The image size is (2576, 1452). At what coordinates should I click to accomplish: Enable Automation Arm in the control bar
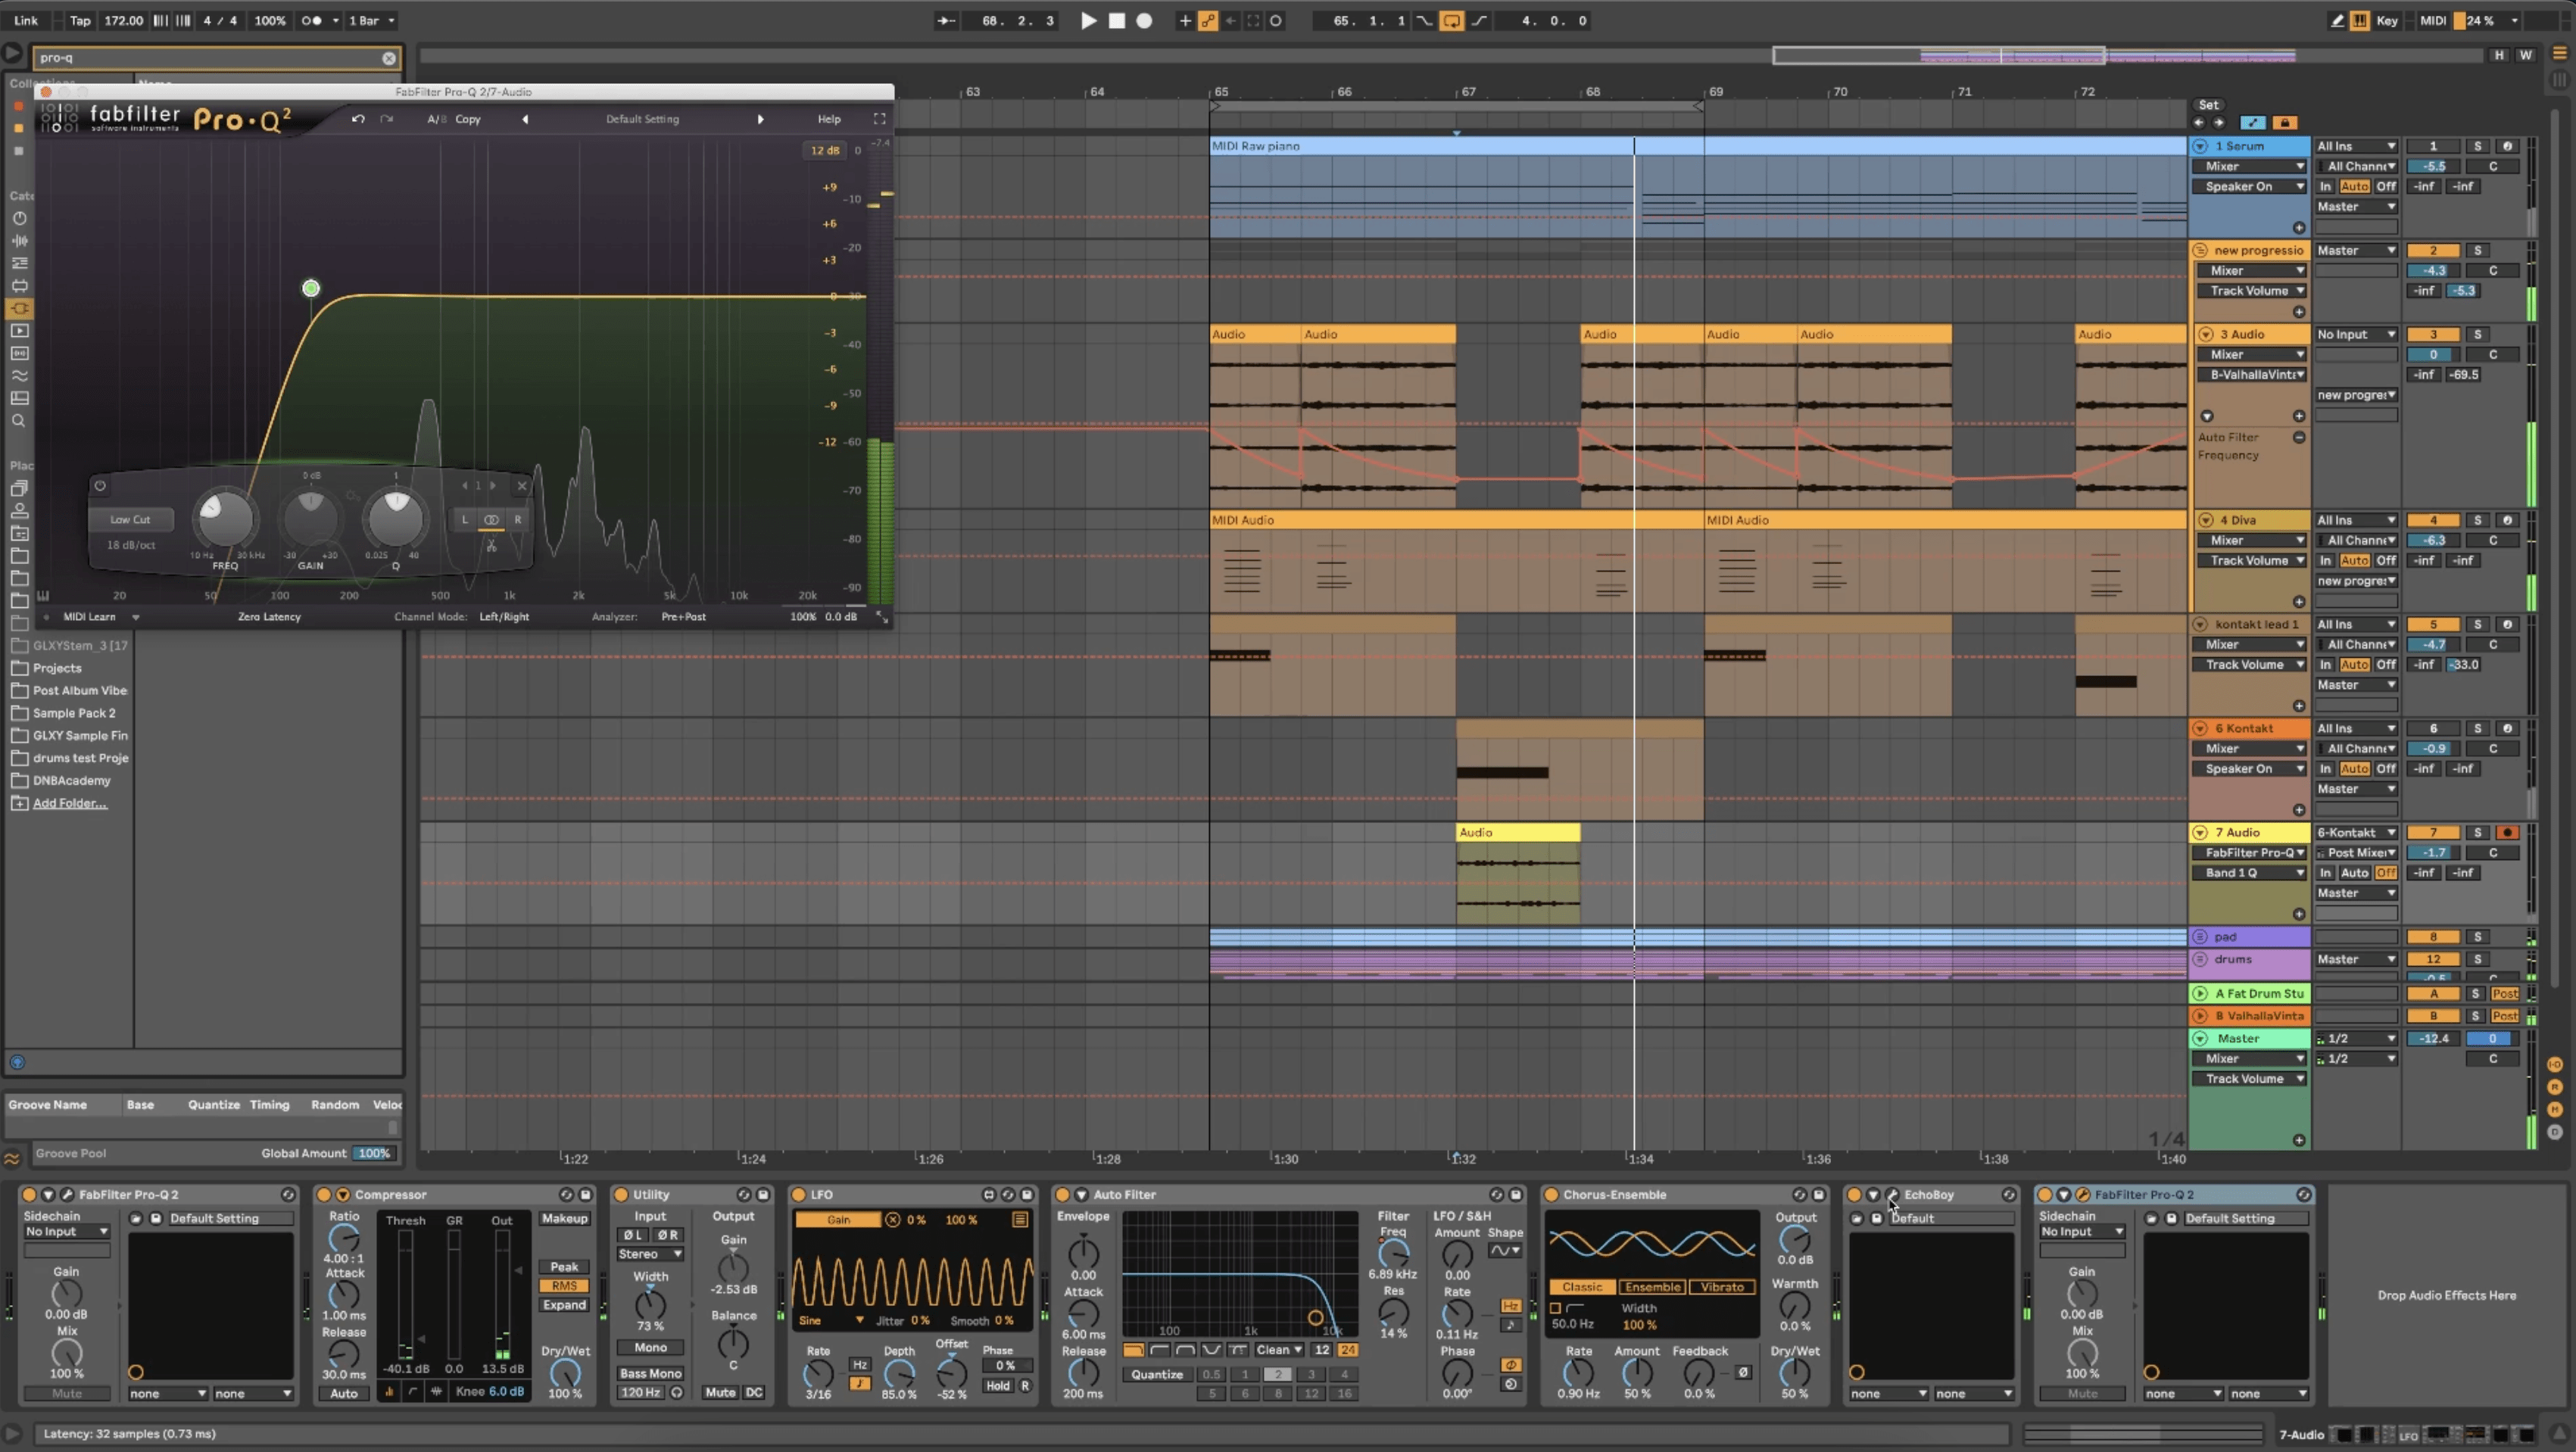coord(1208,20)
